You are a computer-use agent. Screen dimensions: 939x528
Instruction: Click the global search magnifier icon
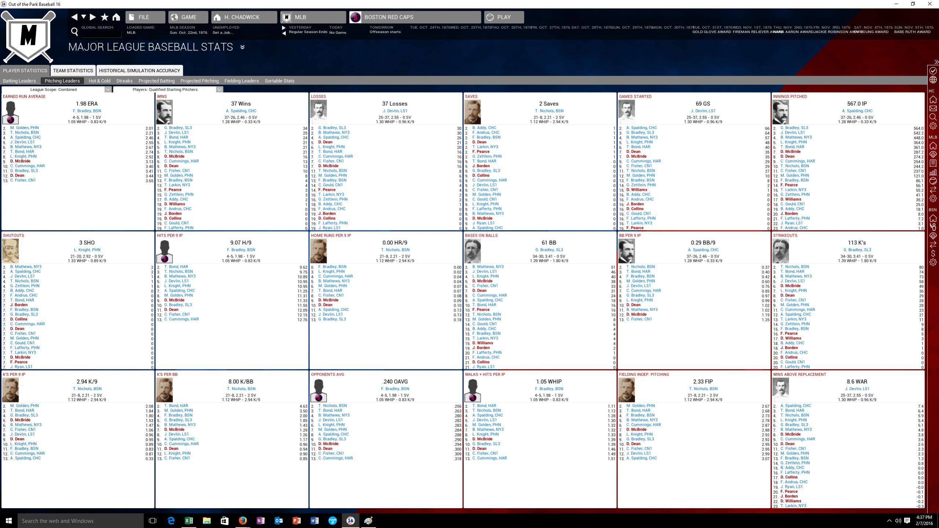click(x=74, y=32)
